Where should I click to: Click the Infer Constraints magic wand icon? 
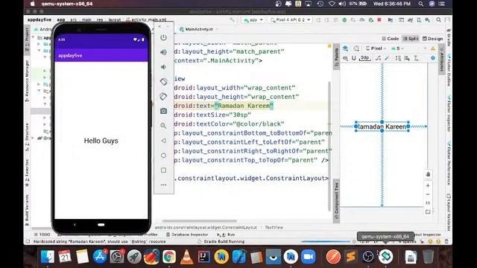coord(387,58)
